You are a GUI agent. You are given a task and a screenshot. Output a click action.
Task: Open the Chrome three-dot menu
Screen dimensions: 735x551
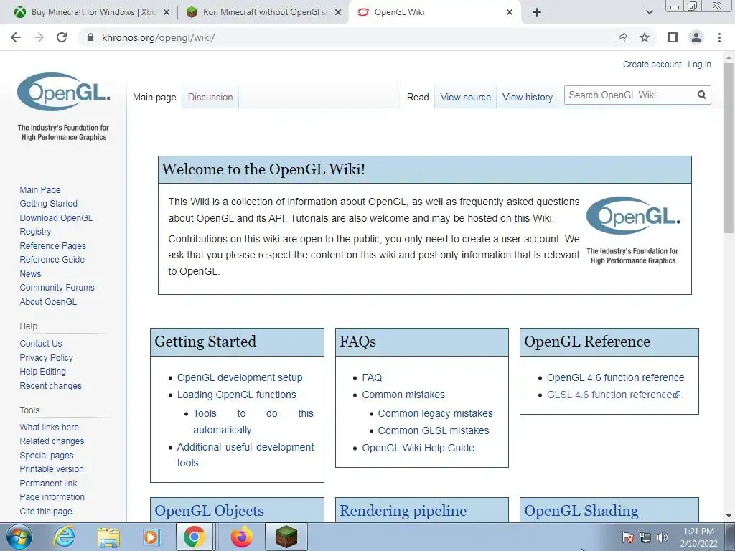[719, 37]
